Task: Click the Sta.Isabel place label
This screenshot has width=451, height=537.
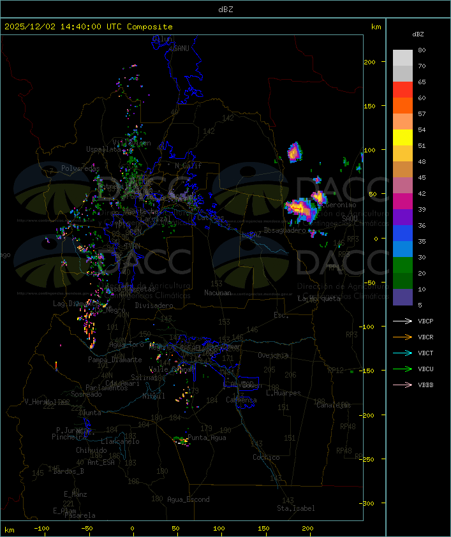Action: click(x=296, y=508)
